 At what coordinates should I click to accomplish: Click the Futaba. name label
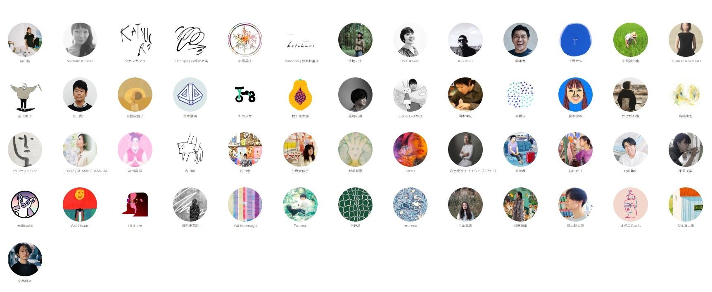300,226
